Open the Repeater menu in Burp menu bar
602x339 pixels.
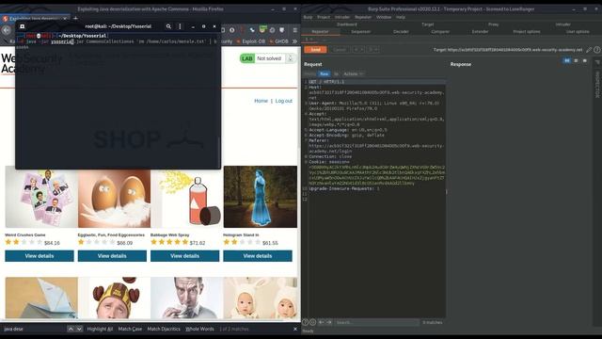pos(363,17)
